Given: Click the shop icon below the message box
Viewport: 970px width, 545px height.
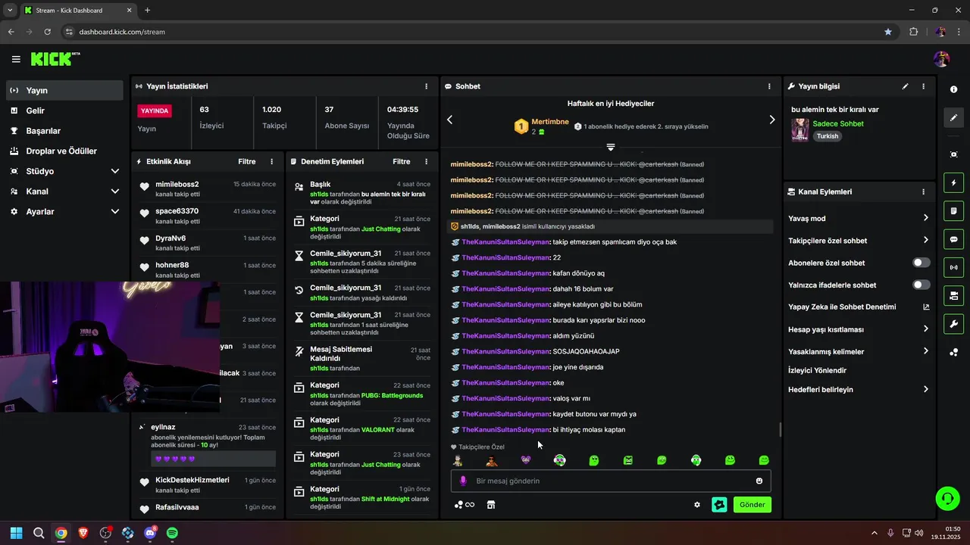Looking at the screenshot, I should [491, 505].
